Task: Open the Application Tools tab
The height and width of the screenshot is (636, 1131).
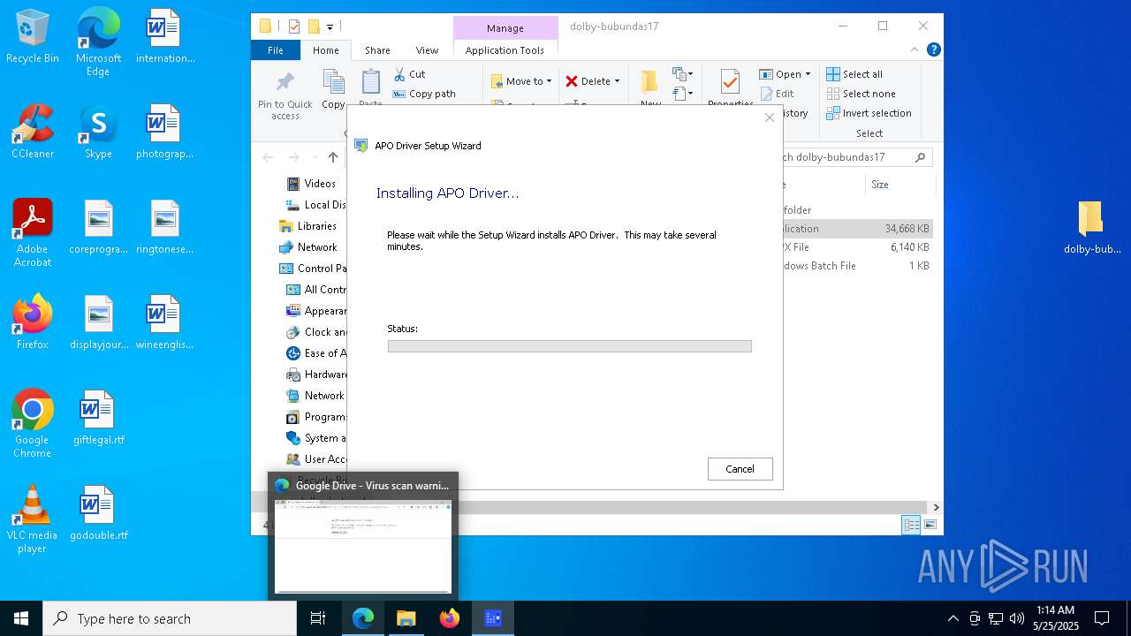Action: pos(505,50)
